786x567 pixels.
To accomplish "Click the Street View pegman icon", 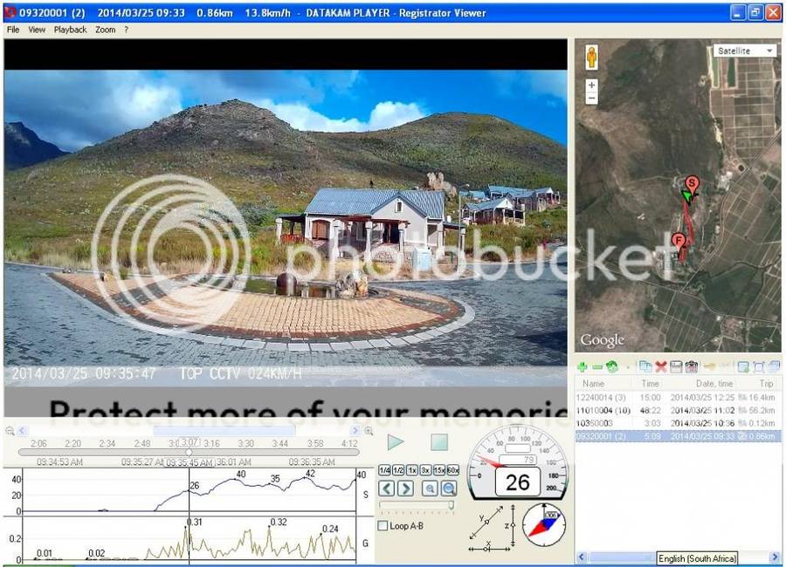I will point(591,58).
